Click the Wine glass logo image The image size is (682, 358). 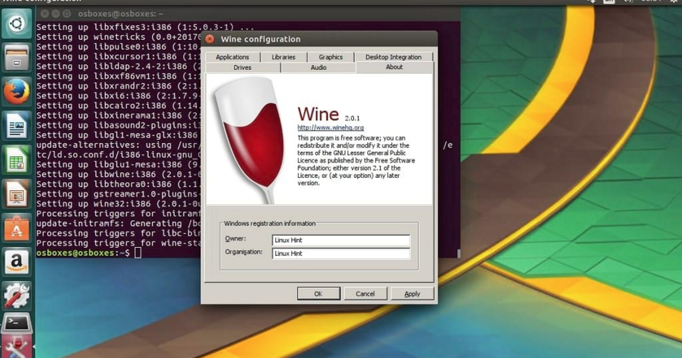pyautogui.click(x=249, y=139)
